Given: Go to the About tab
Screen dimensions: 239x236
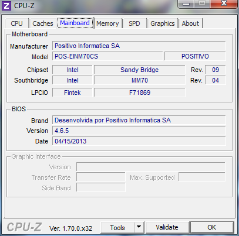Looking at the screenshot, I should click(x=190, y=23).
